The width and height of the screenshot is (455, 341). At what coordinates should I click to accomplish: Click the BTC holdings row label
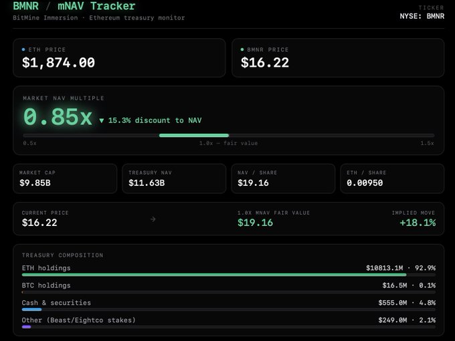46,286
